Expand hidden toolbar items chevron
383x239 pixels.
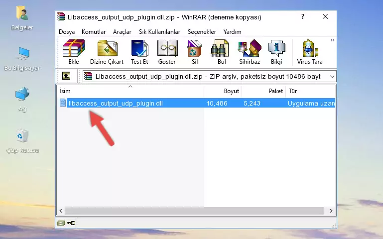coord(332,40)
